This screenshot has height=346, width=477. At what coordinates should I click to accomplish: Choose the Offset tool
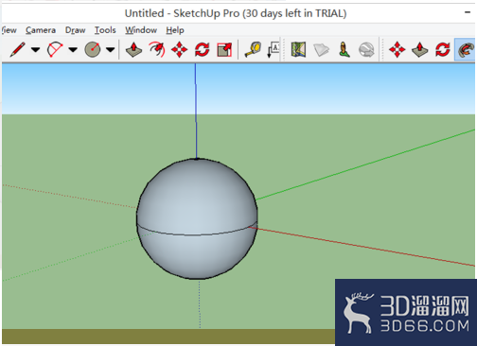point(157,49)
